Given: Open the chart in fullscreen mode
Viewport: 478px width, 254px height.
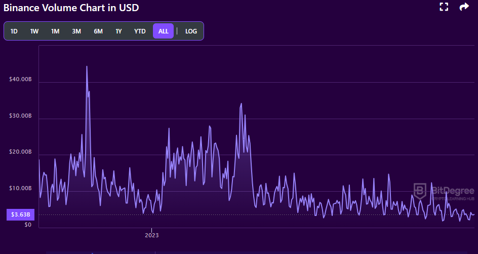Looking at the screenshot, I should [x=444, y=7].
